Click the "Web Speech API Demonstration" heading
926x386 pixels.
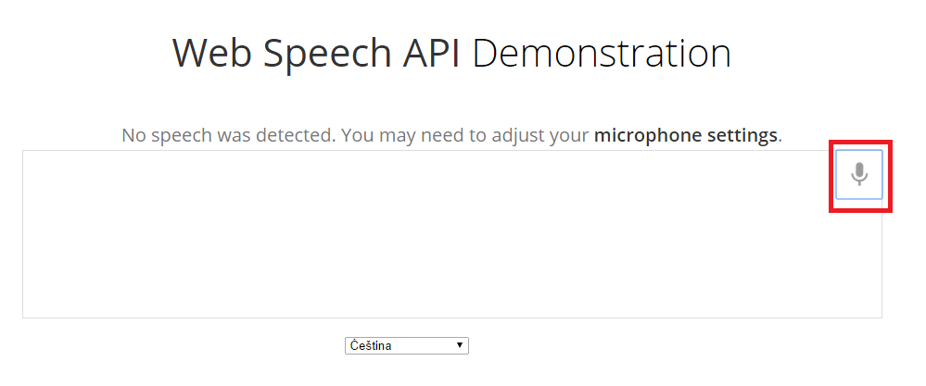click(452, 54)
